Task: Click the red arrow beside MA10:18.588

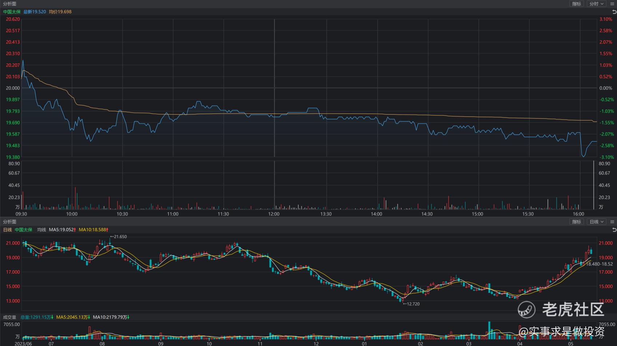Action: point(107,230)
